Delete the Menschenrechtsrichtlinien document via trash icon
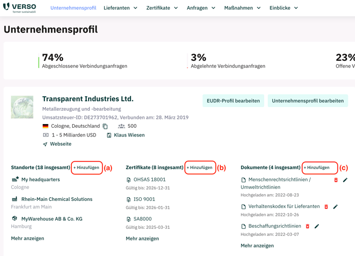The width and height of the screenshot is (355, 256). (x=336, y=180)
